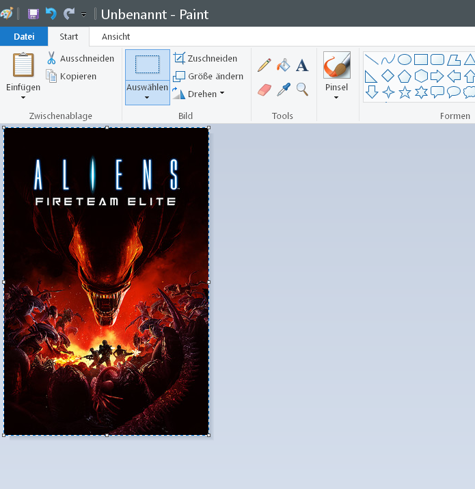Activate the Text tool
The height and width of the screenshot is (489, 475).
coord(301,66)
